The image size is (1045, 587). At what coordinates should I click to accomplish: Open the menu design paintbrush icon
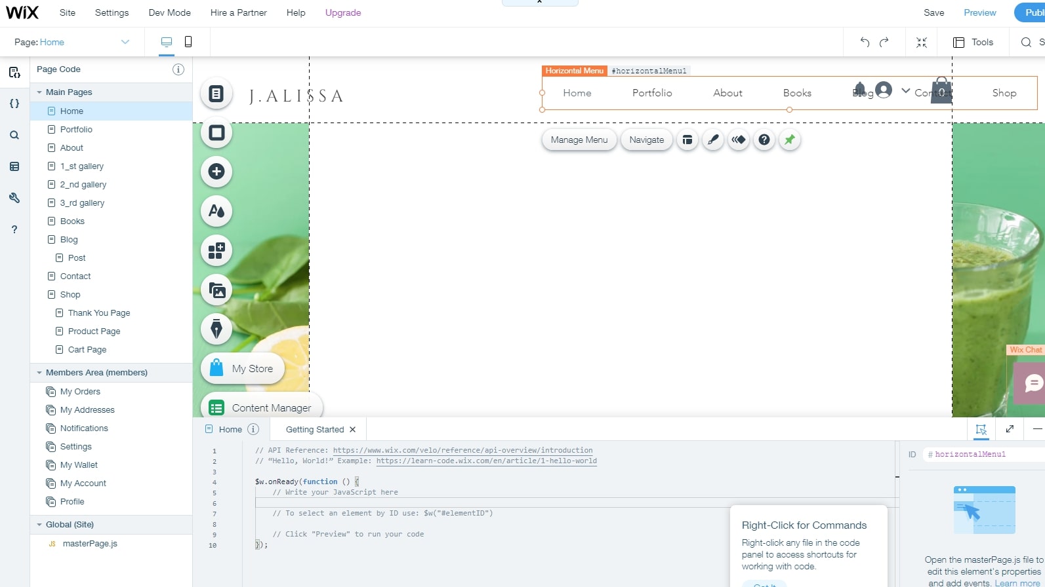(x=713, y=140)
